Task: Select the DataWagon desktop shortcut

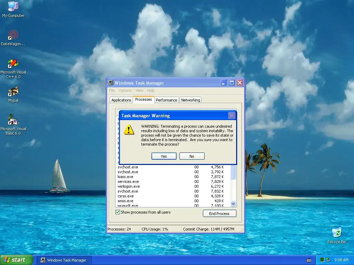Action: [x=13, y=38]
